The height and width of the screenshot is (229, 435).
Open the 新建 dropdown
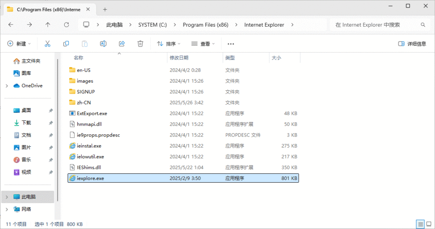point(19,44)
